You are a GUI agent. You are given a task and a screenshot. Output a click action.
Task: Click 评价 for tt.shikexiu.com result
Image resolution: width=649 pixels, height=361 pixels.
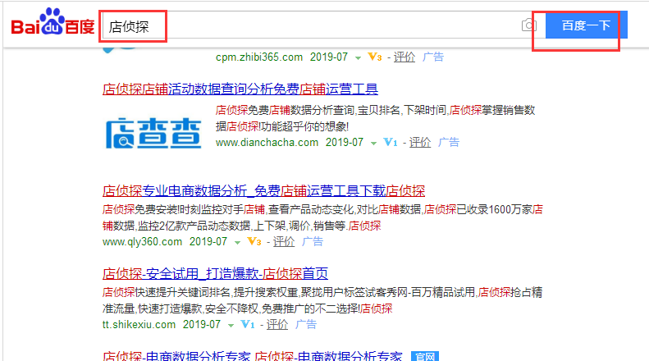(x=277, y=325)
